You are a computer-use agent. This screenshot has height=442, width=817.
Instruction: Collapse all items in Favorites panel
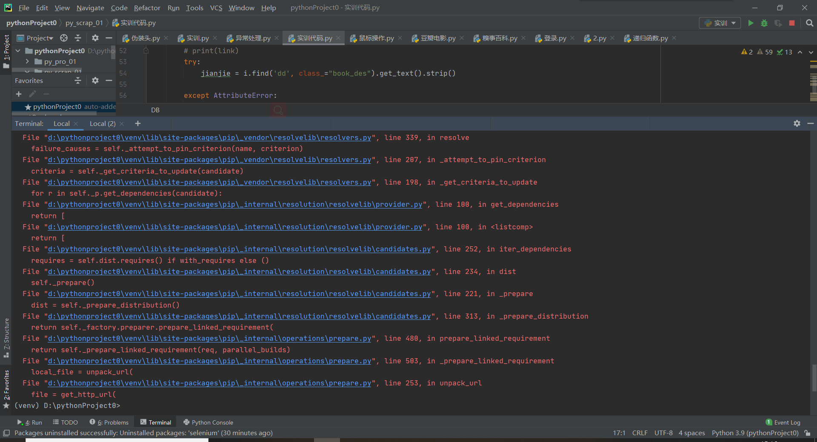pos(78,80)
